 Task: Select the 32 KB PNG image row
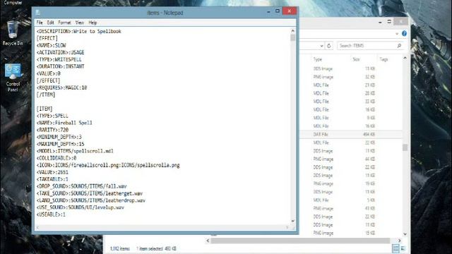351,77
